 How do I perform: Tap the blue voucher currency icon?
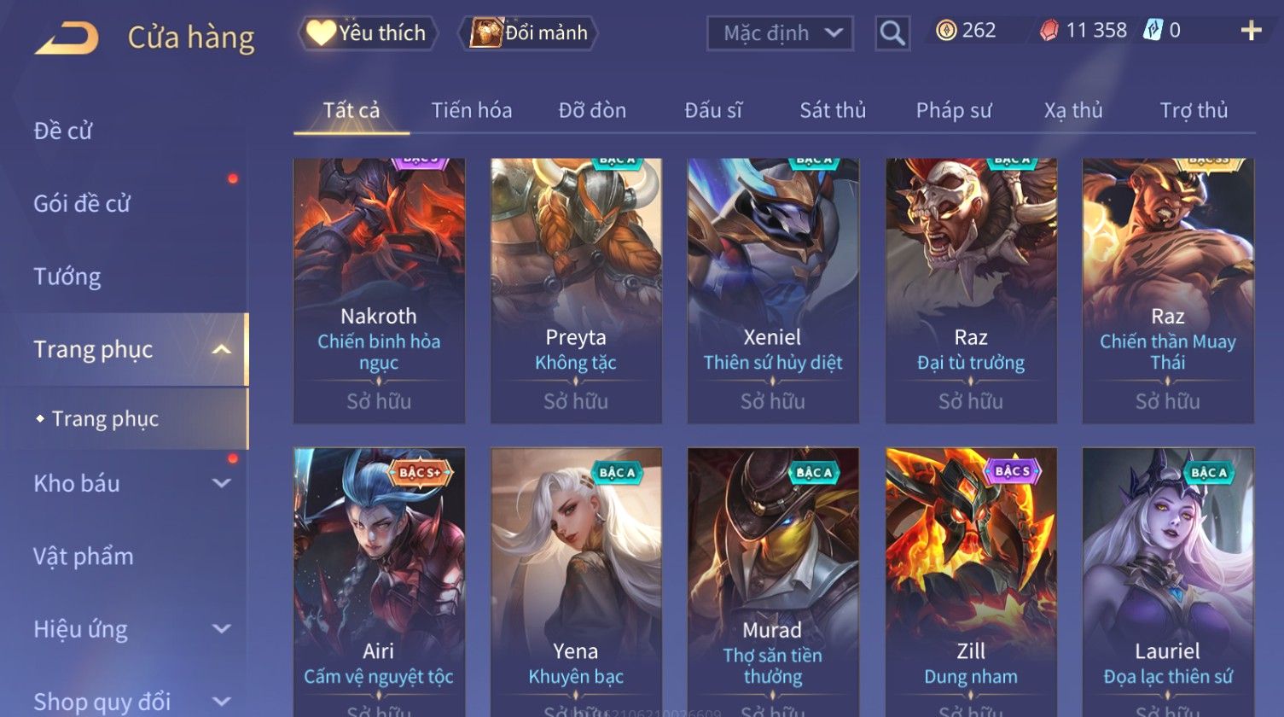coord(1153,31)
